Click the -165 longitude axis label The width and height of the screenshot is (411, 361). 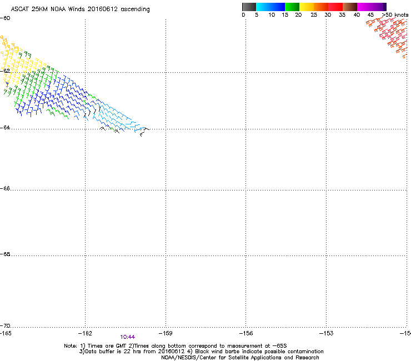coord(6,333)
